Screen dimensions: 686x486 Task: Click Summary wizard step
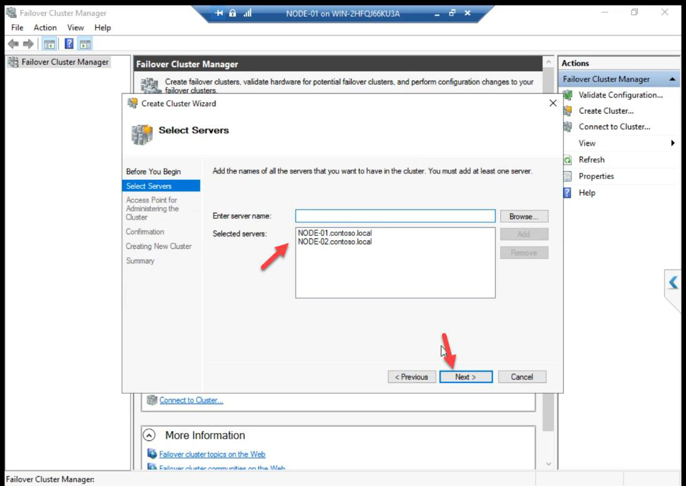click(x=140, y=261)
